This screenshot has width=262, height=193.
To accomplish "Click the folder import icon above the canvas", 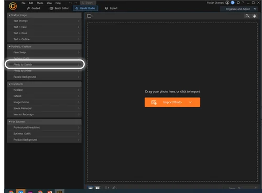I will (x=90, y=16).
